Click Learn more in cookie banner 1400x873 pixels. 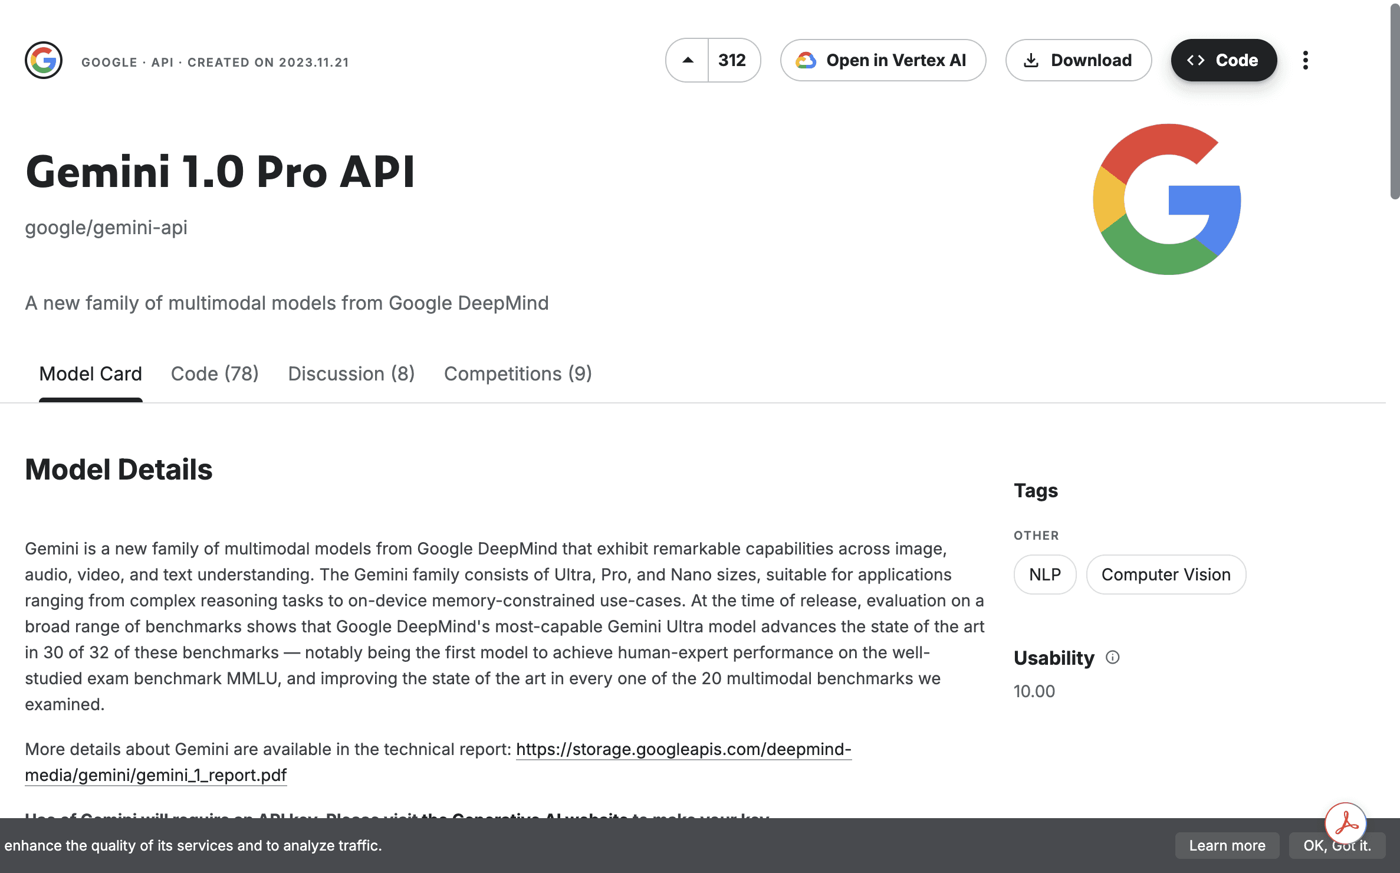pos(1227,845)
